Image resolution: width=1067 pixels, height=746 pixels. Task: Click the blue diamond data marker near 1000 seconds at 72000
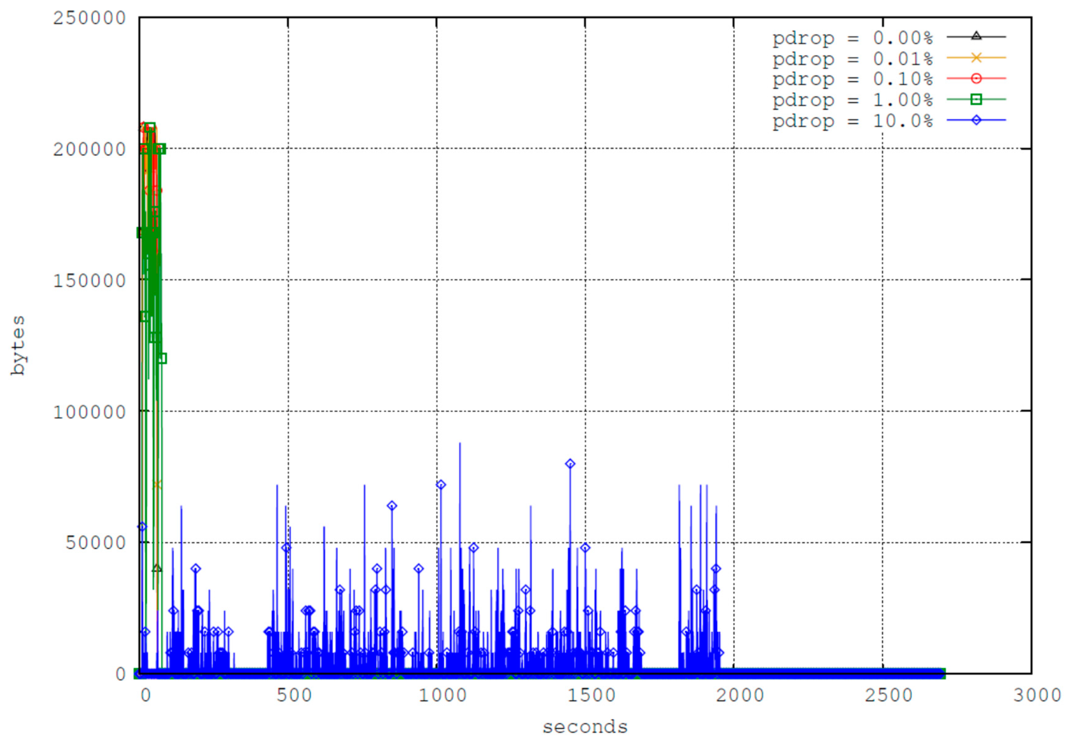click(x=440, y=485)
